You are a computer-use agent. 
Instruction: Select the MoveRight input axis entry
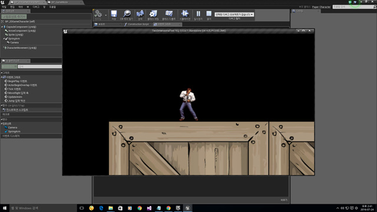(x=18, y=93)
